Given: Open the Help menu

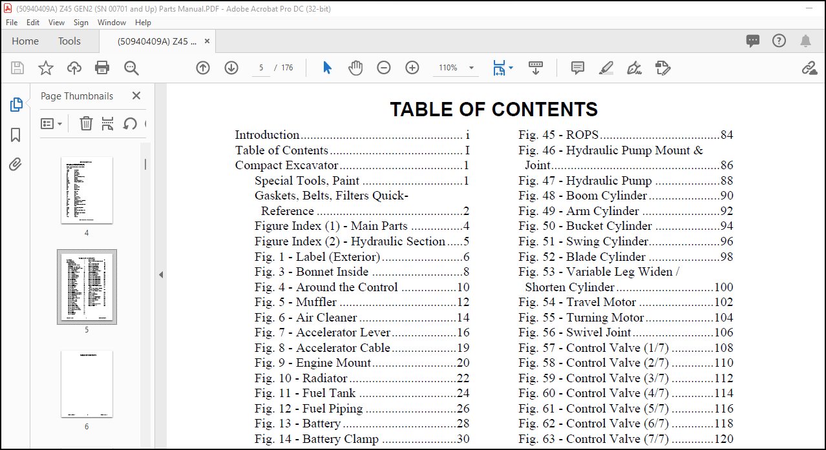Looking at the screenshot, I should 143,22.
